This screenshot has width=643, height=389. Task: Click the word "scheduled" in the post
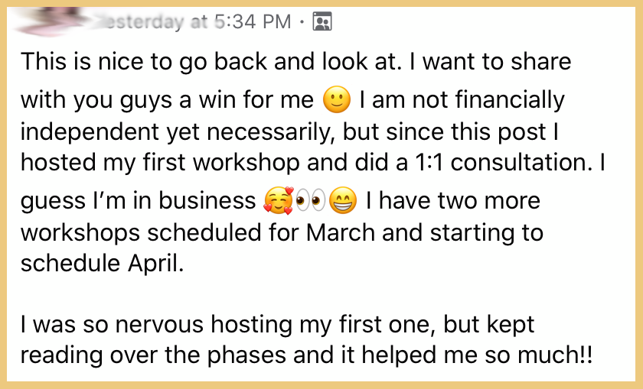pos(204,232)
